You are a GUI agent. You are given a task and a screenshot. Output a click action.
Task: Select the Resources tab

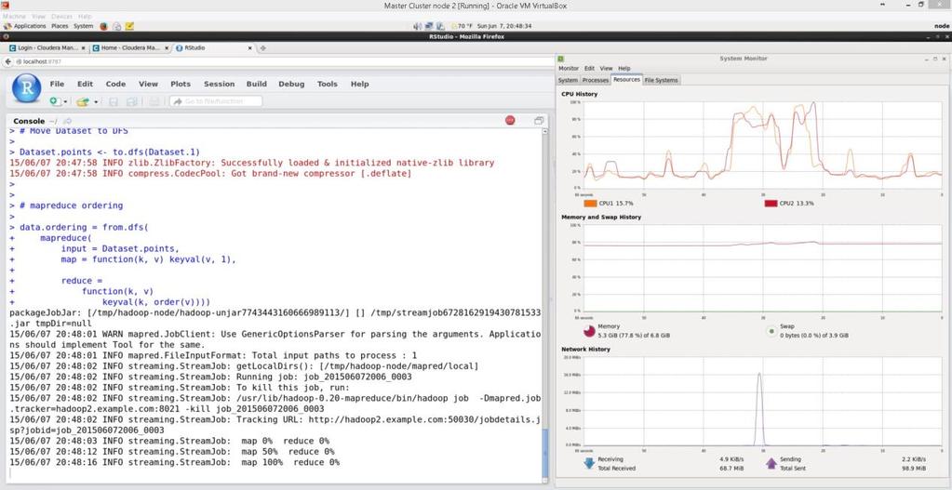[626, 79]
